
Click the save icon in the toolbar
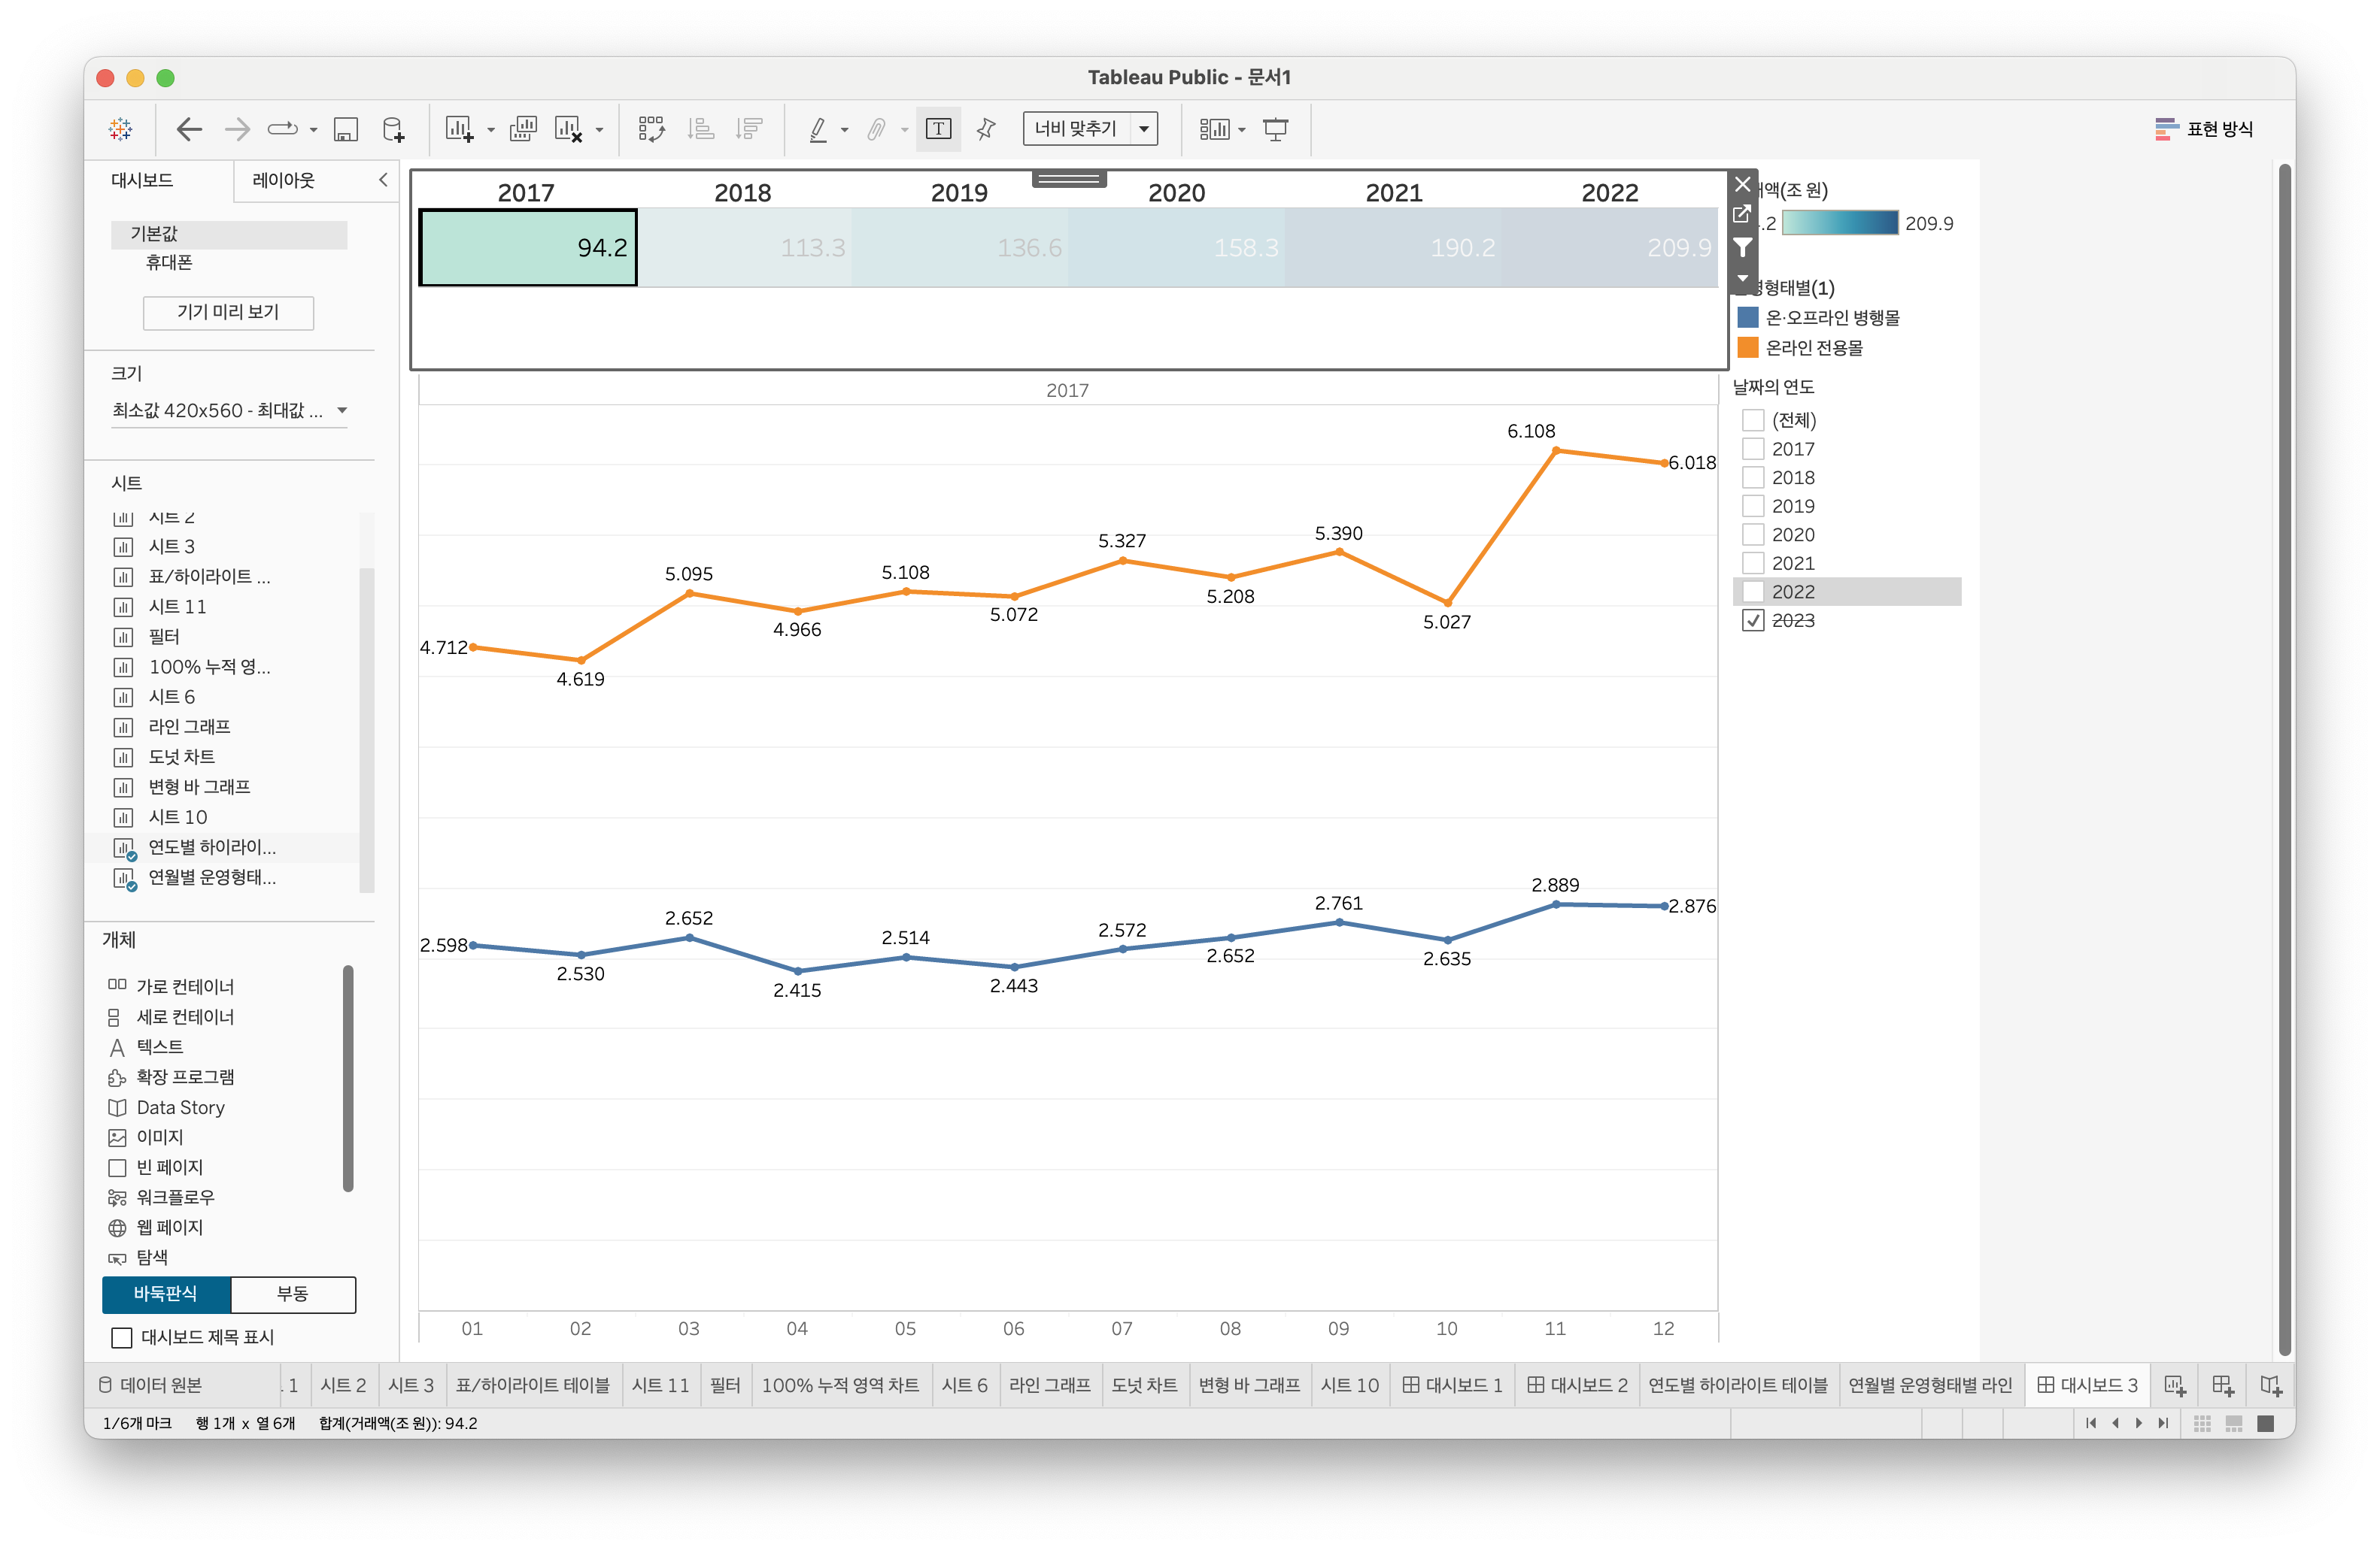point(346,129)
